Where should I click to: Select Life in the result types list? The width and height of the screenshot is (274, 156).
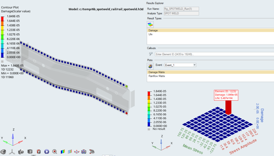tap(150, 34)
